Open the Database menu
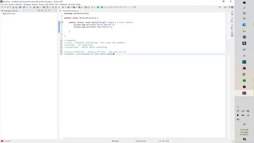The width and height of the screenshot is (254, 143). (x=63, y=4)
